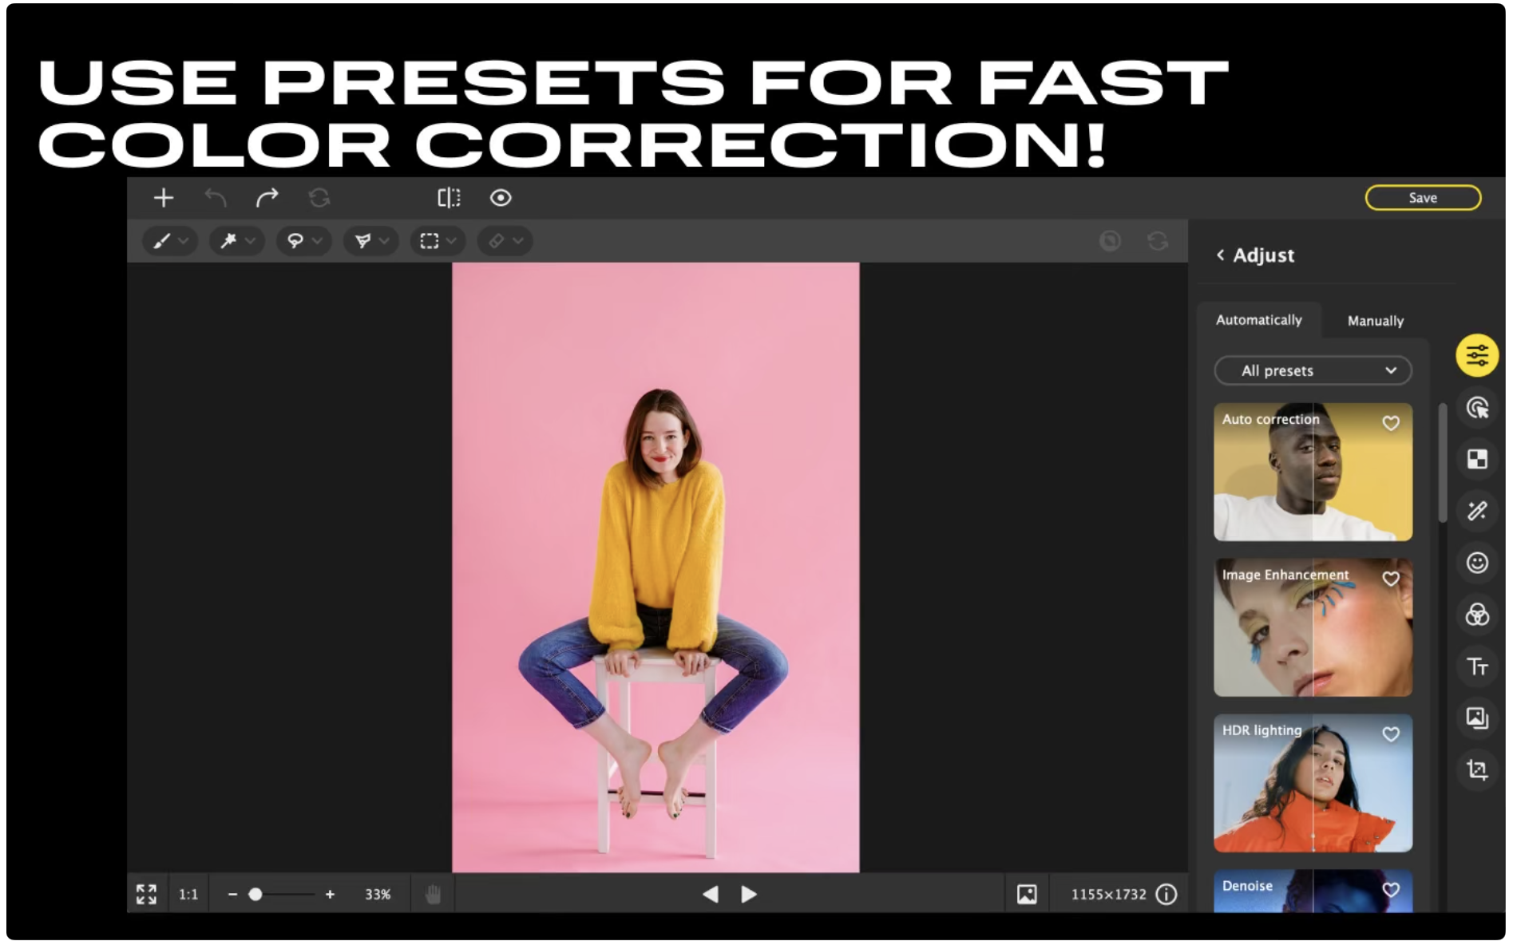
Task: Click the Save button
Action: [x=1424, y=197]
